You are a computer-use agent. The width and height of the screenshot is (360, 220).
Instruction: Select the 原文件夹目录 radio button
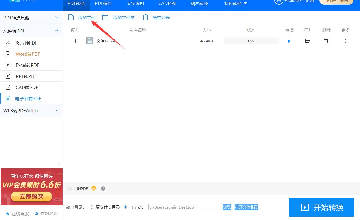tap(92, 207)
